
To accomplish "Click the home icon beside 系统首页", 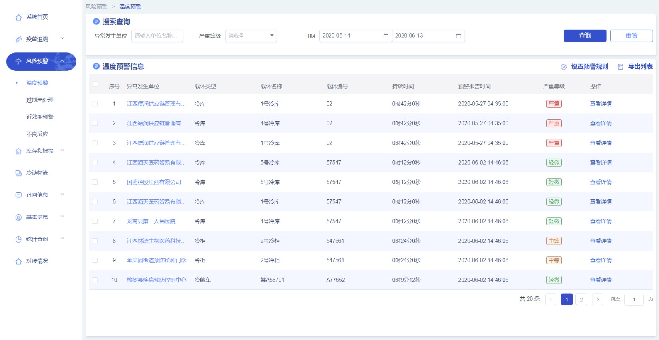I will click(x=18, y=17).
